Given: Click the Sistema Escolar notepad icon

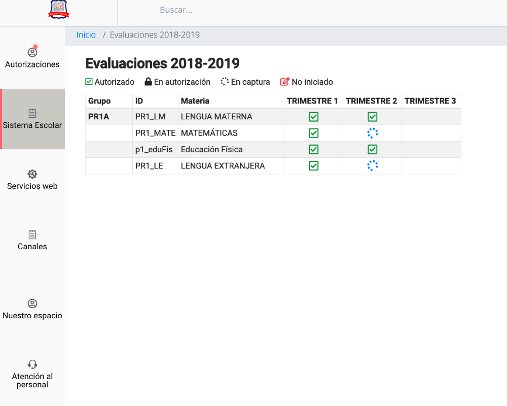Looking at the screenshot, I should coord(32,113).
